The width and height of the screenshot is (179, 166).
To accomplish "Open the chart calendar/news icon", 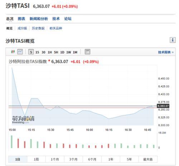I will pyautogui.click(x=87, y=52).
